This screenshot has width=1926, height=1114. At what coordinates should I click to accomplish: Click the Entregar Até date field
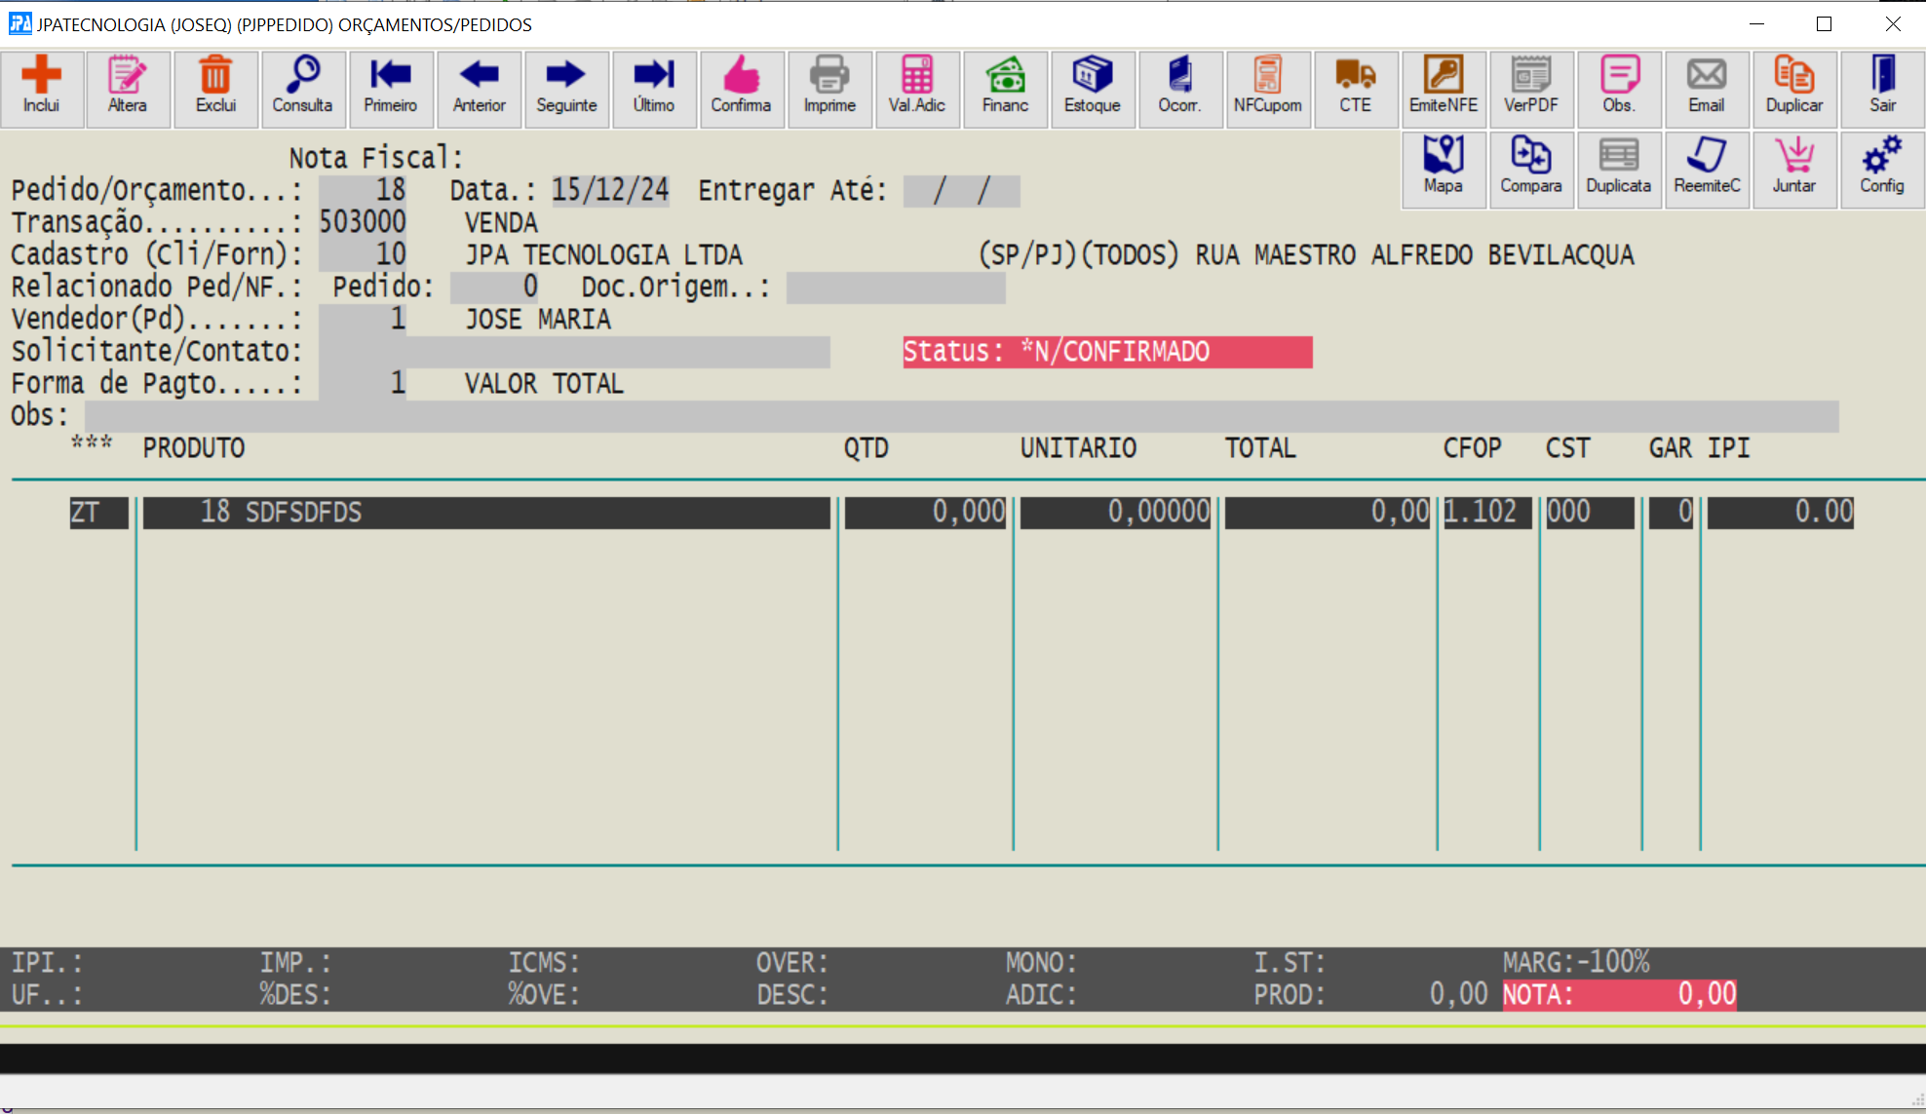(x=961, y=191)
